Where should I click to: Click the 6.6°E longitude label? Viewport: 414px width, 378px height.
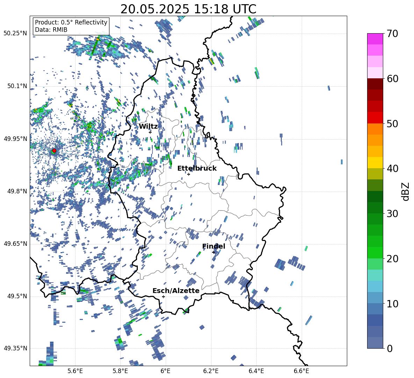(x=301, y=371)
